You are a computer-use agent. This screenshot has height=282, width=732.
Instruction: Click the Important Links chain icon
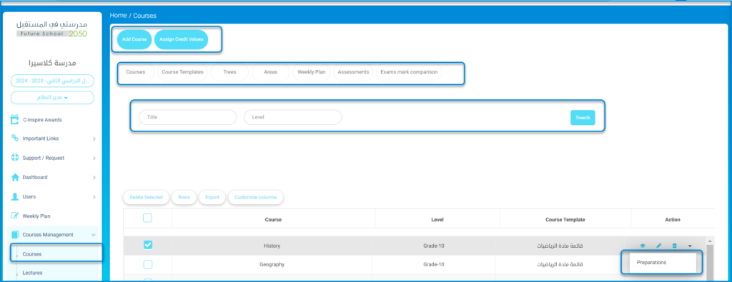pos(14,139)
